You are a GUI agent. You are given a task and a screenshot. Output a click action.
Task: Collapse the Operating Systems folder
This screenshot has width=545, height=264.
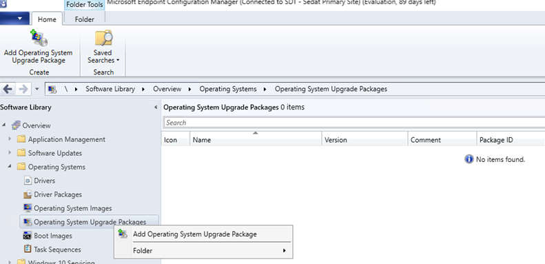point(10,167)
